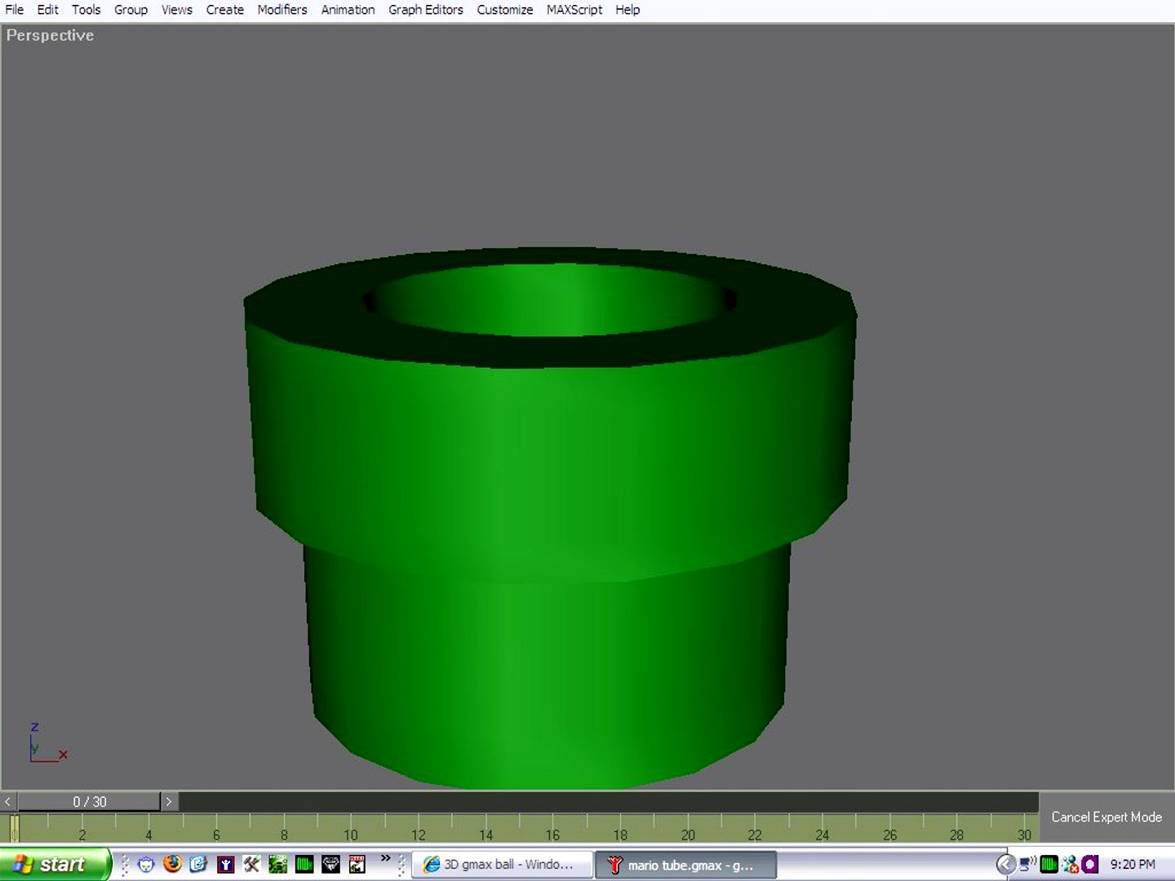This screenshot has width=1175, height=881.
Task: Expand hidden icons in the system tray
Action: 1005,864
